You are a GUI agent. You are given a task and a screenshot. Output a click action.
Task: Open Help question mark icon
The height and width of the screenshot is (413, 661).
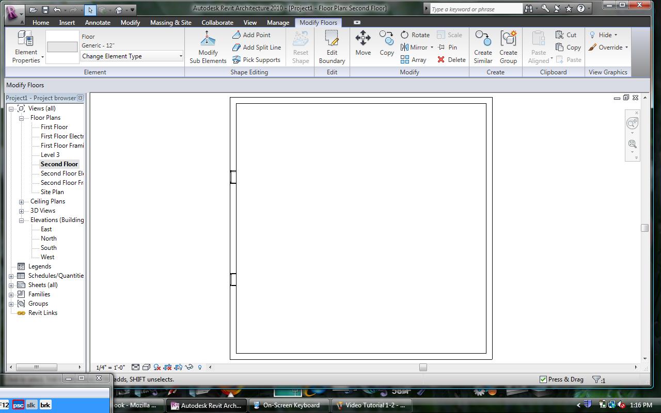(x=581, y=9)
